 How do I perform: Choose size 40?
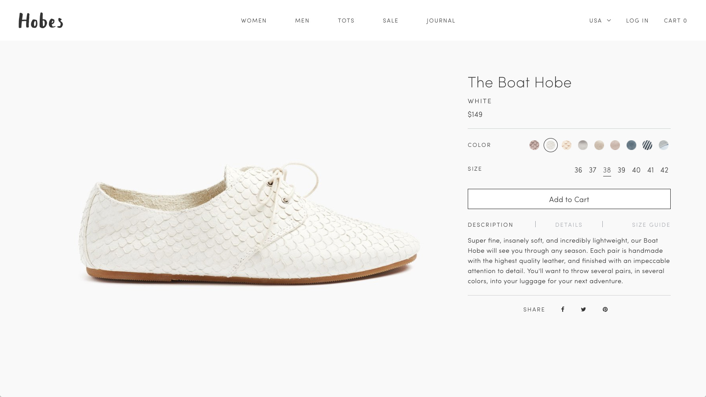pos(636,170)
